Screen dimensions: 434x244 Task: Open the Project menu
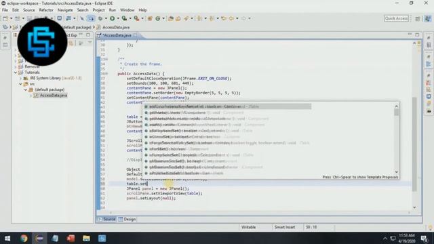[x=98, y=10]
